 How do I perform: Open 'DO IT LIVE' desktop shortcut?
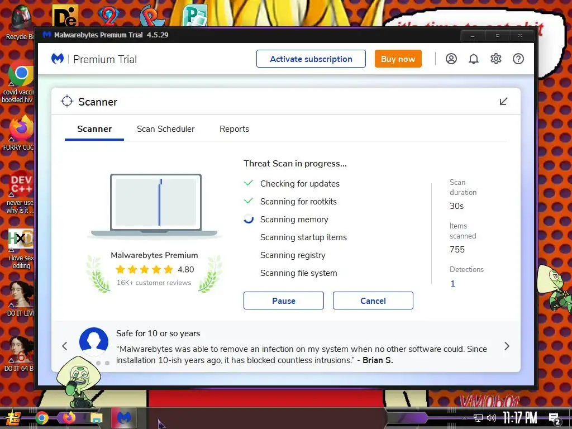pos(21,297)
